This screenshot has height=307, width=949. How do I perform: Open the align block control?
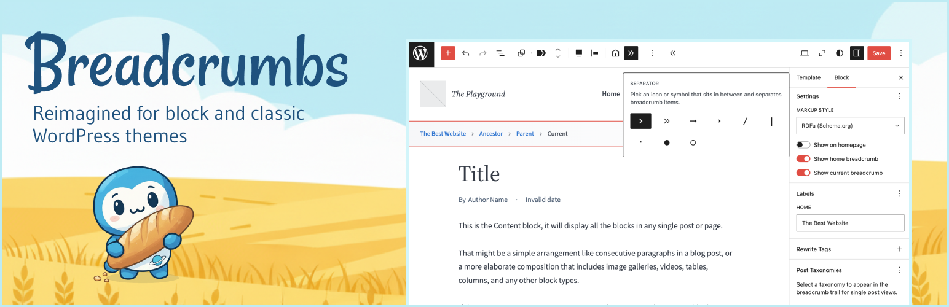click(578, 53)
